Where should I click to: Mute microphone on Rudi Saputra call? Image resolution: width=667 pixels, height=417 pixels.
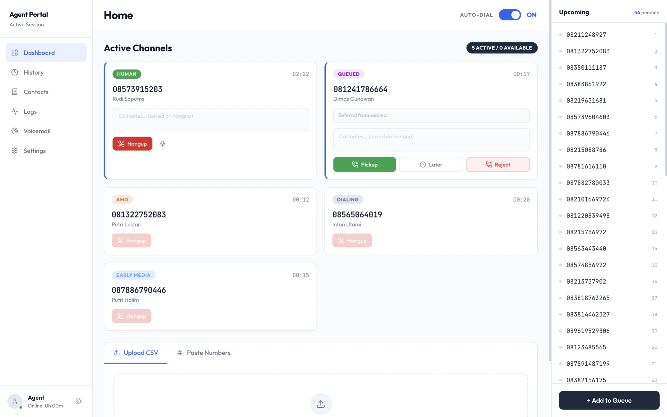click(162, 144)
